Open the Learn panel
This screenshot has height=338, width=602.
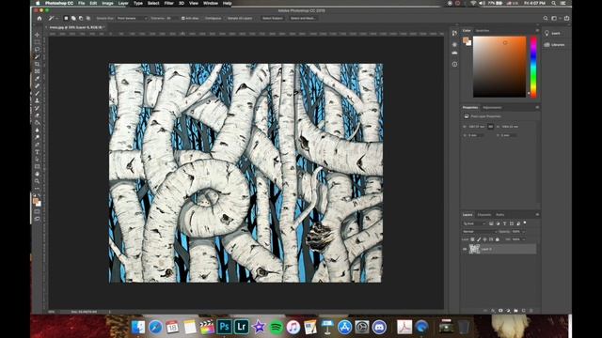pyautogui.click(x=553, y=34)
